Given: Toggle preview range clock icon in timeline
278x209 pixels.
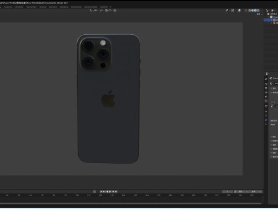Looking at the screenshot, I should pyautogui.click(x=235, y=192).
